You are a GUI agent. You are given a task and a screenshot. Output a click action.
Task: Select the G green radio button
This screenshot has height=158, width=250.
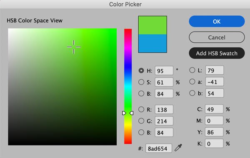141,121
